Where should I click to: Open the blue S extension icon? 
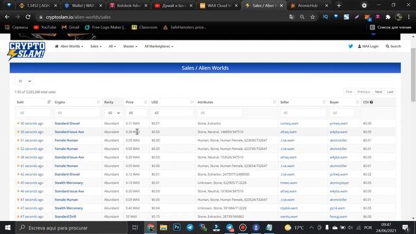346,17
